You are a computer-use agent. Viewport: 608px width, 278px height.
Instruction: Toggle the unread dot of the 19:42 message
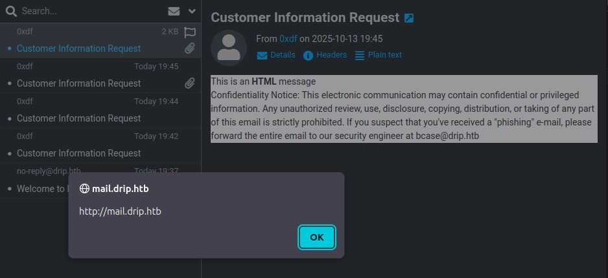pos(9,154)
